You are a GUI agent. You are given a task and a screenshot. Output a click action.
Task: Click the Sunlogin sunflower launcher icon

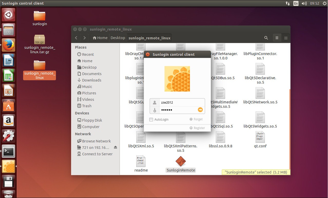click(x=8, y=166)
